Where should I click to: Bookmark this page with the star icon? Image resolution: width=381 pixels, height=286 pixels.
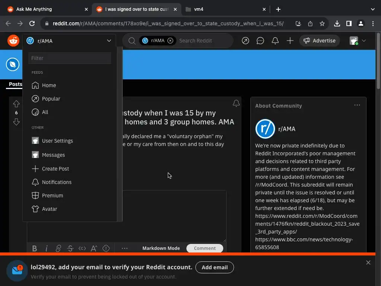[322, 23]
